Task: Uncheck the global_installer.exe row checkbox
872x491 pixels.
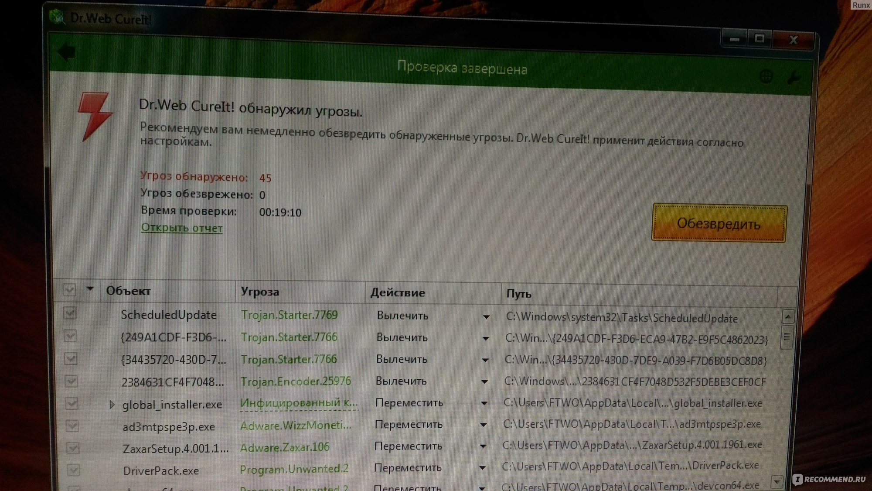Action: click(72, 403)
